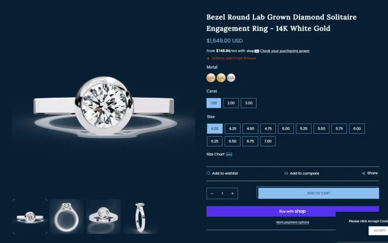
Task: Choose the 2.00 carat option
Action: [231, 103]
